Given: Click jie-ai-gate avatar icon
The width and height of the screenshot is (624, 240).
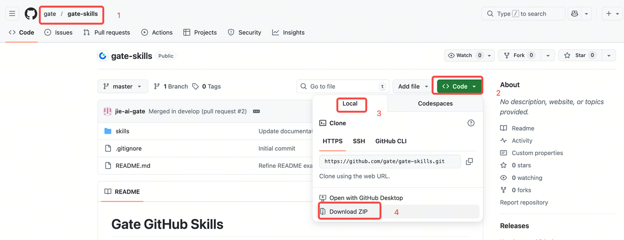Looking at the screenshot, I should tap(107, 111).
